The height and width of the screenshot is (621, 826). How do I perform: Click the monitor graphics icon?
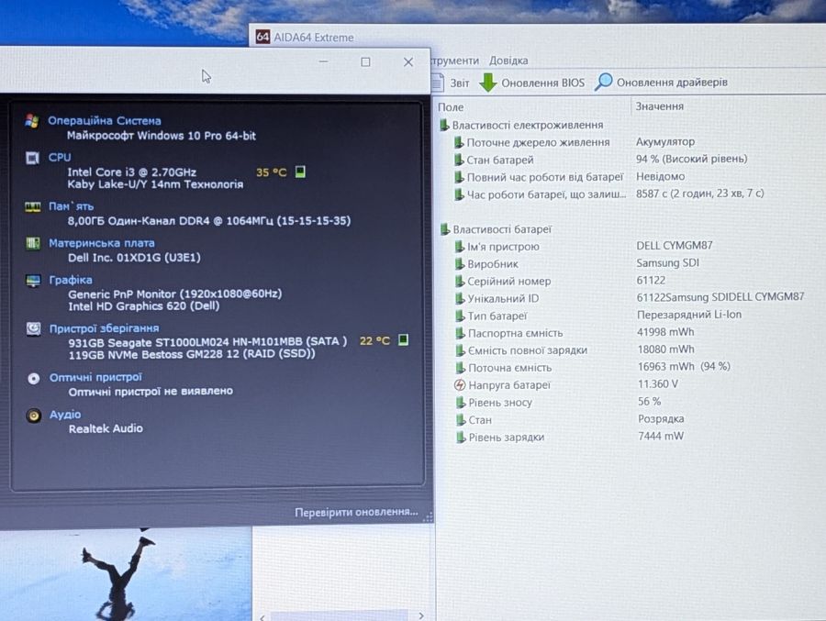pyautogui.click(x=33, y=280)
